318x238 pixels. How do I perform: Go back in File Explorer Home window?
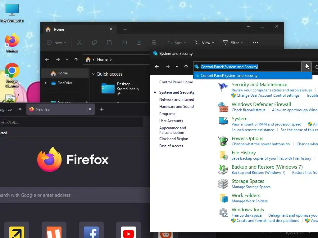click(x=47, y=59)
